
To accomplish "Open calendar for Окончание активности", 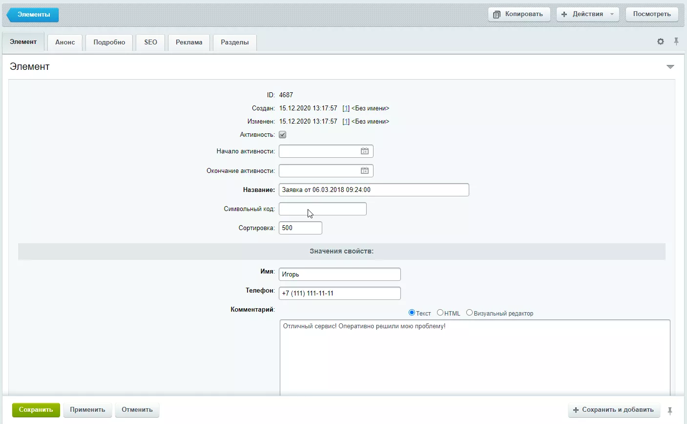I will (365, 170).
